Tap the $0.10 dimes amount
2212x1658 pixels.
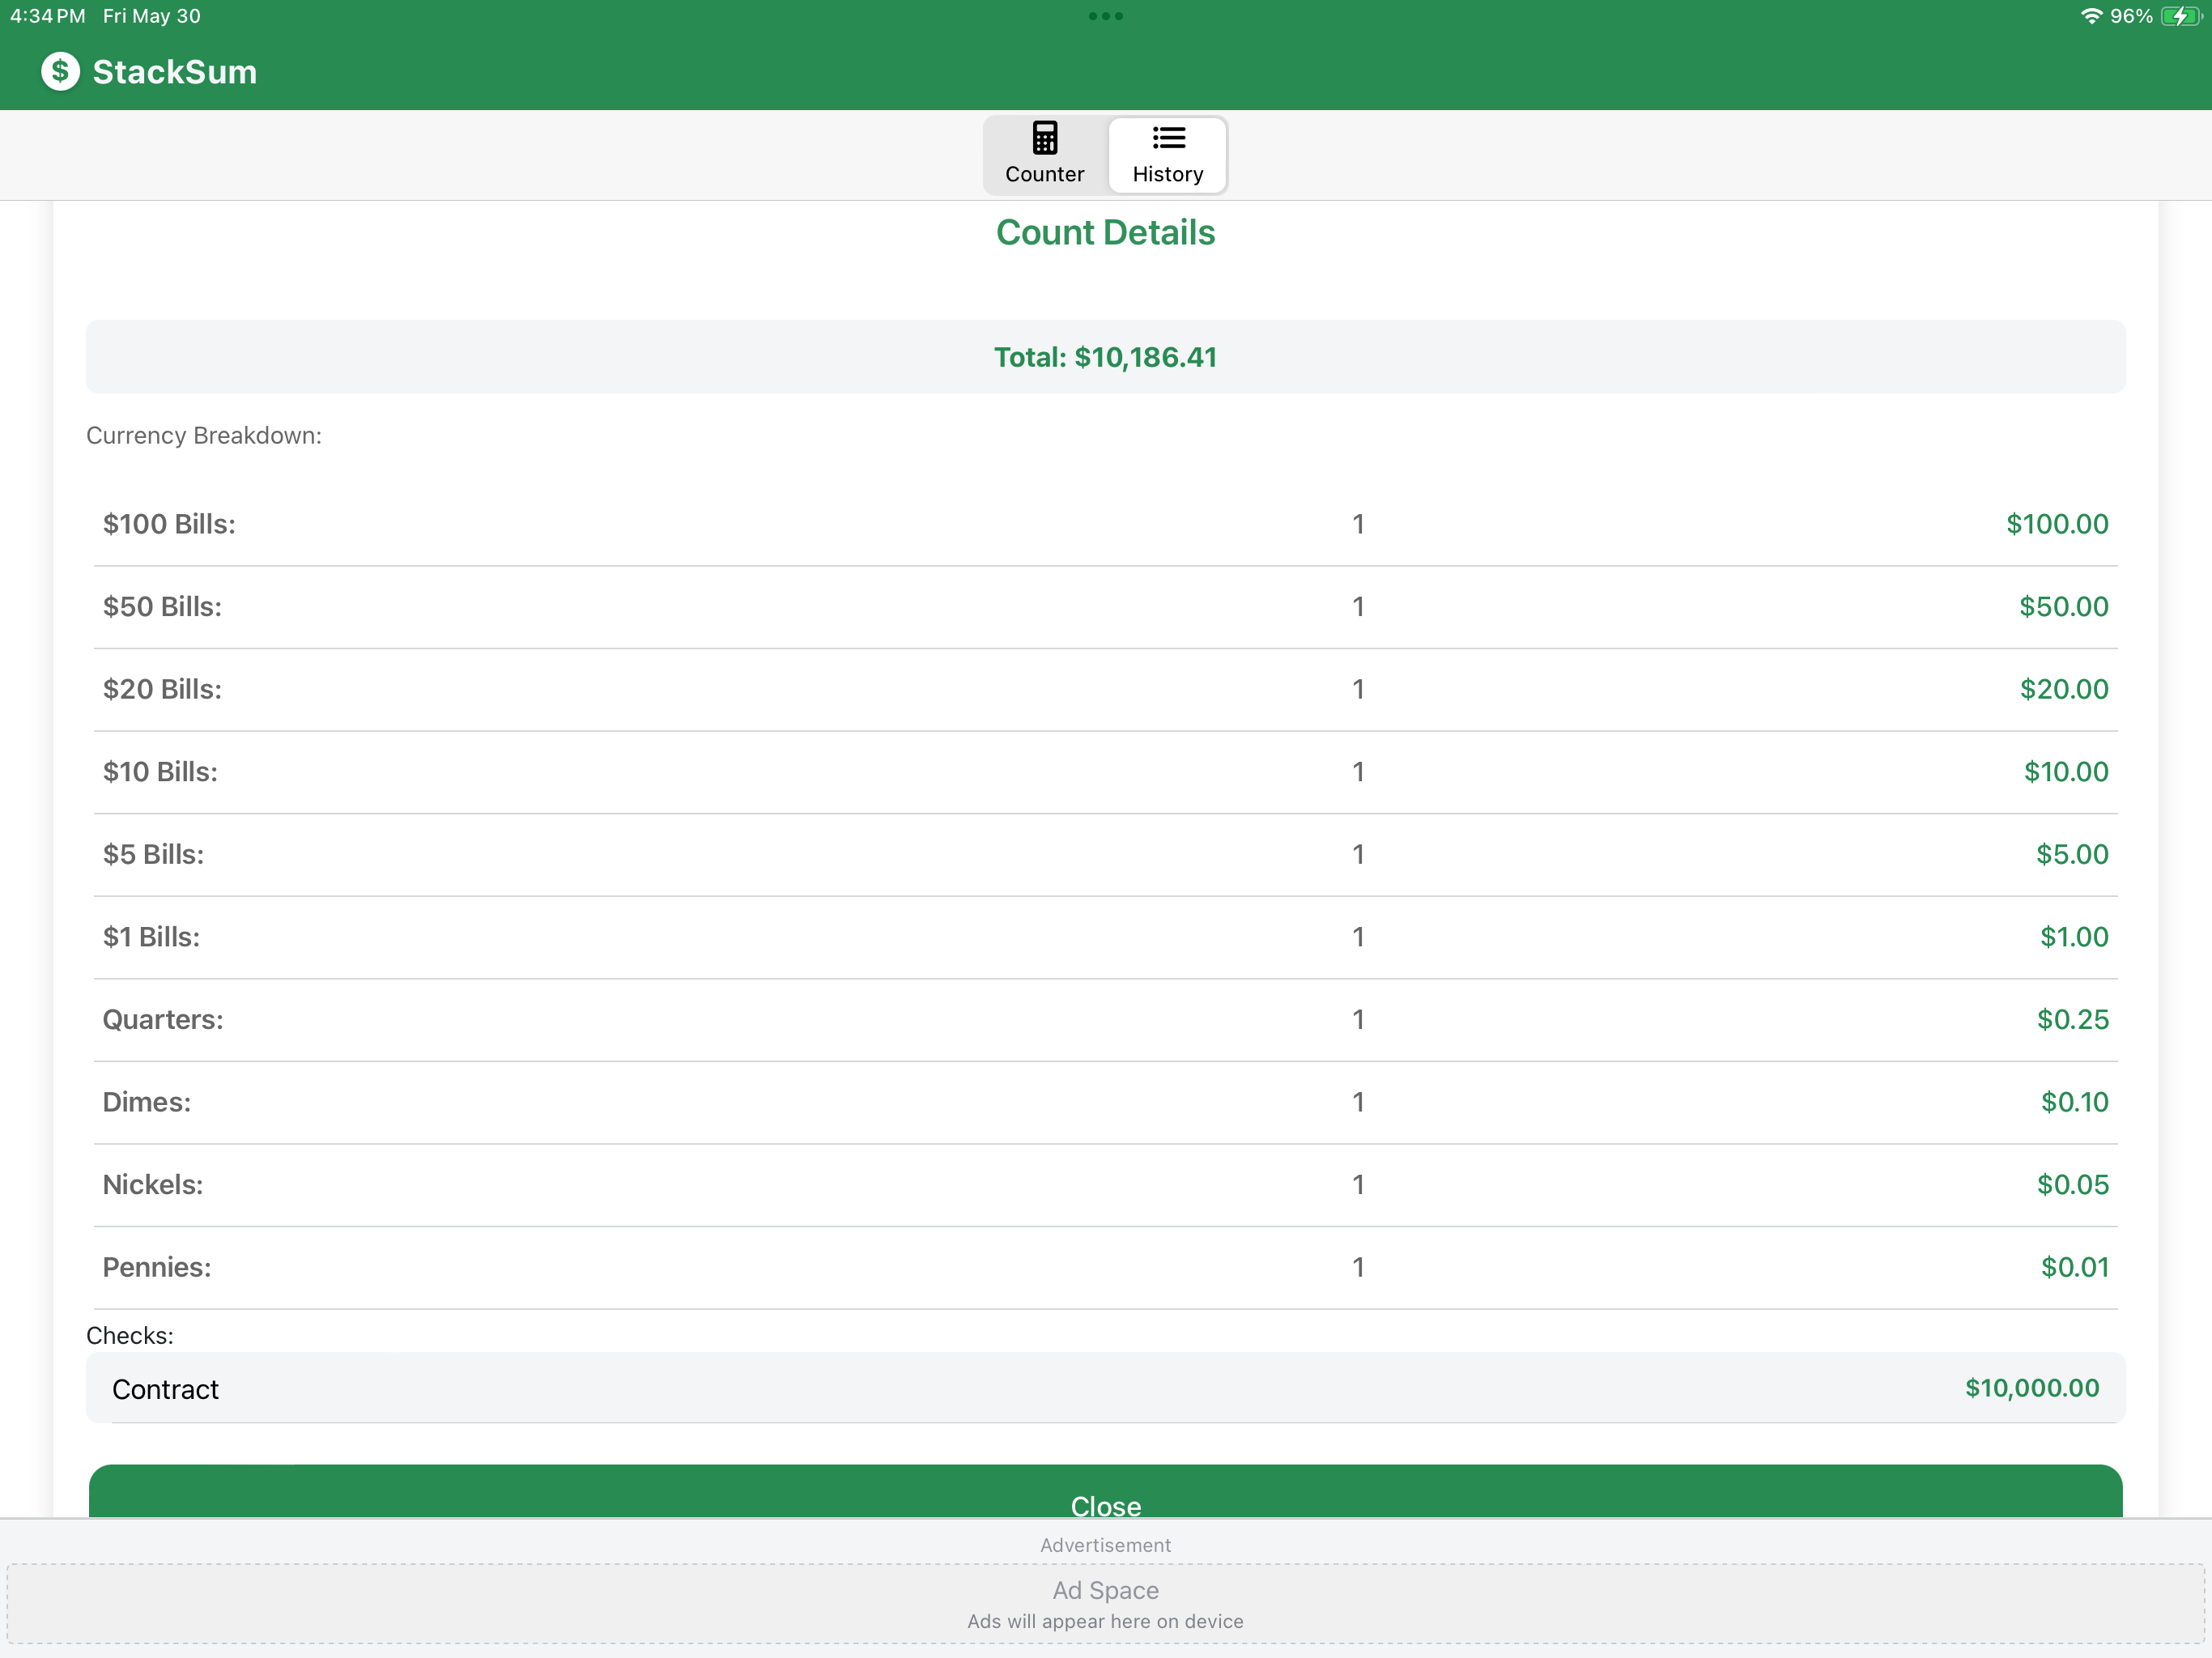2075,1102
